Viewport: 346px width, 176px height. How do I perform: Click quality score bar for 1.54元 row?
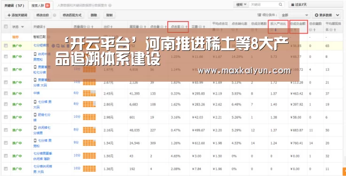tap(89, 143)
